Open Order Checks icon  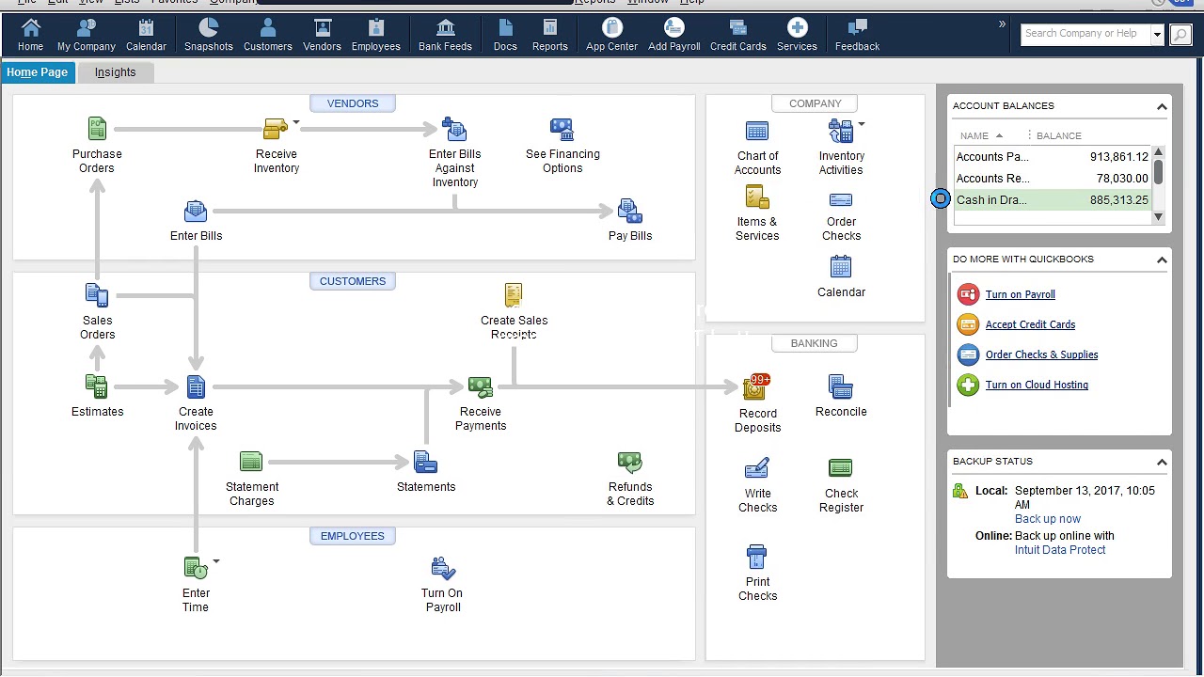point(841,199)
